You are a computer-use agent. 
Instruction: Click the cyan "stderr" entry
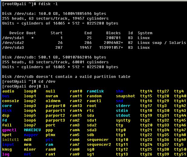pos(123,106)
